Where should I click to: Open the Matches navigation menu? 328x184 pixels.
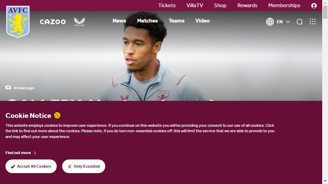[x=147, y=21]
